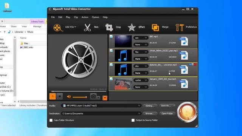This screenshot has width=242, height=136.
Task: Open the Option menu
Action: click(96, 17)
